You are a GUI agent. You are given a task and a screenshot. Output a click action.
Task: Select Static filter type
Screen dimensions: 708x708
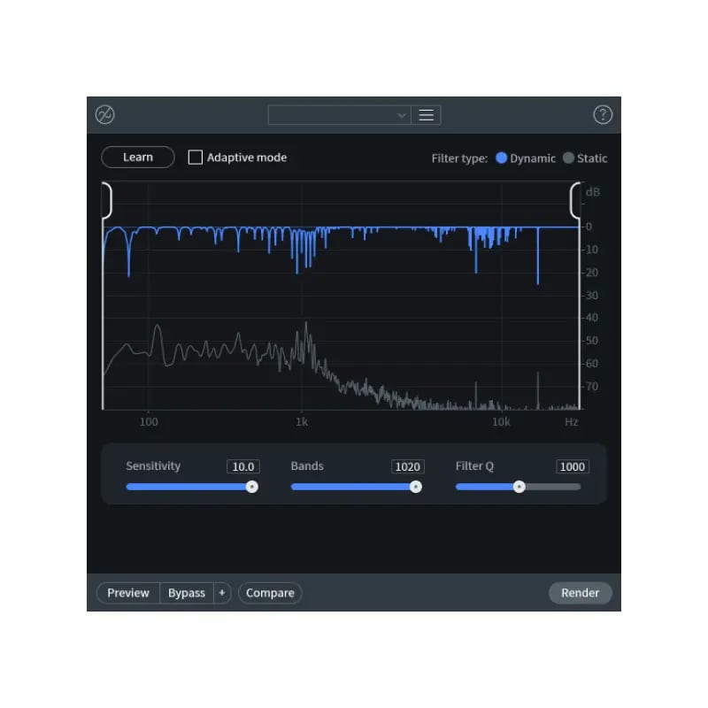coord(568,158)
